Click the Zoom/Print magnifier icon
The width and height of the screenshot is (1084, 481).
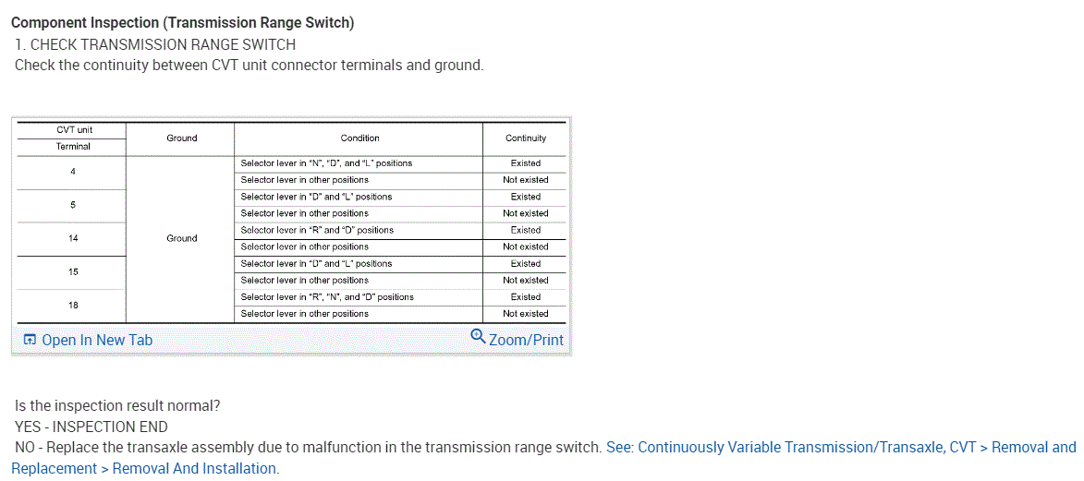point(477,336)
